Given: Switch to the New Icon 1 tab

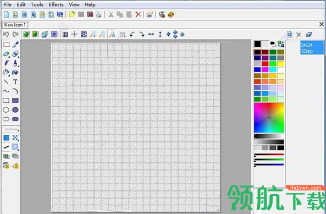Looking at the screenshot, I should click(x=15, y=25).
